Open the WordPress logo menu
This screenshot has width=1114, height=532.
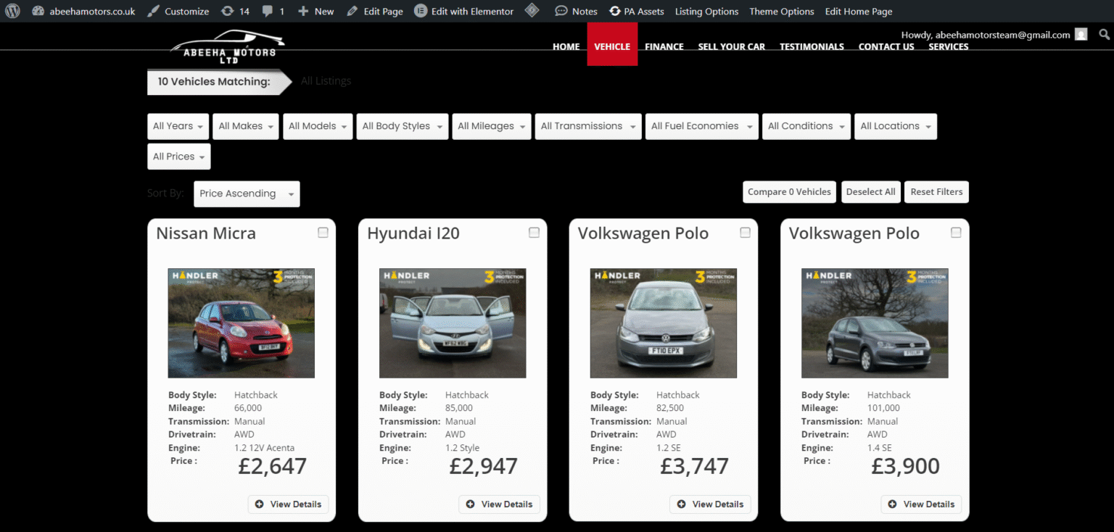pos(12,11)
